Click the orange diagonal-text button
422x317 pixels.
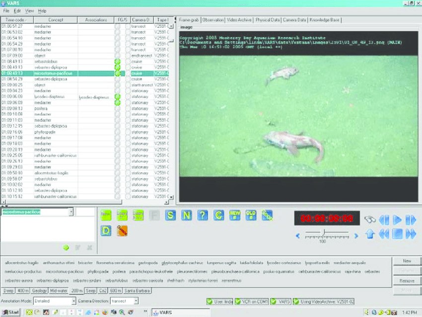click(x=122, y=231)
